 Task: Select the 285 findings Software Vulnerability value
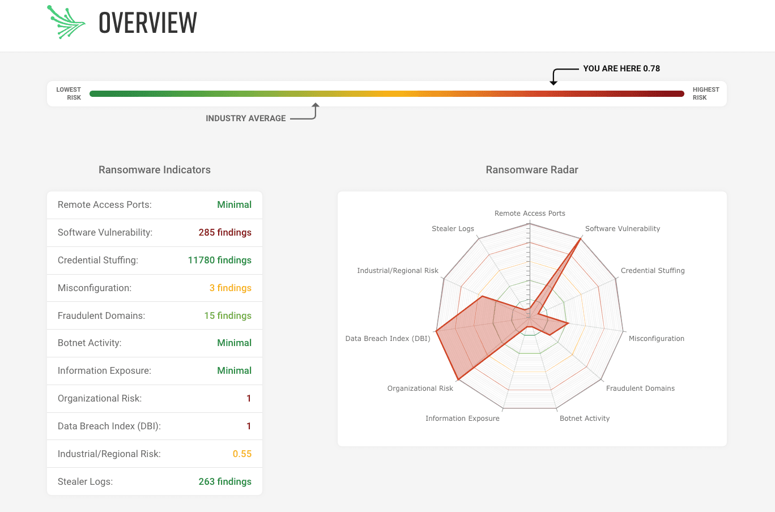click(224, 233)
